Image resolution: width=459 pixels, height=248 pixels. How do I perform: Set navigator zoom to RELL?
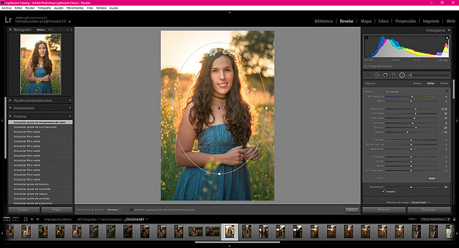(x=51, y=30)
